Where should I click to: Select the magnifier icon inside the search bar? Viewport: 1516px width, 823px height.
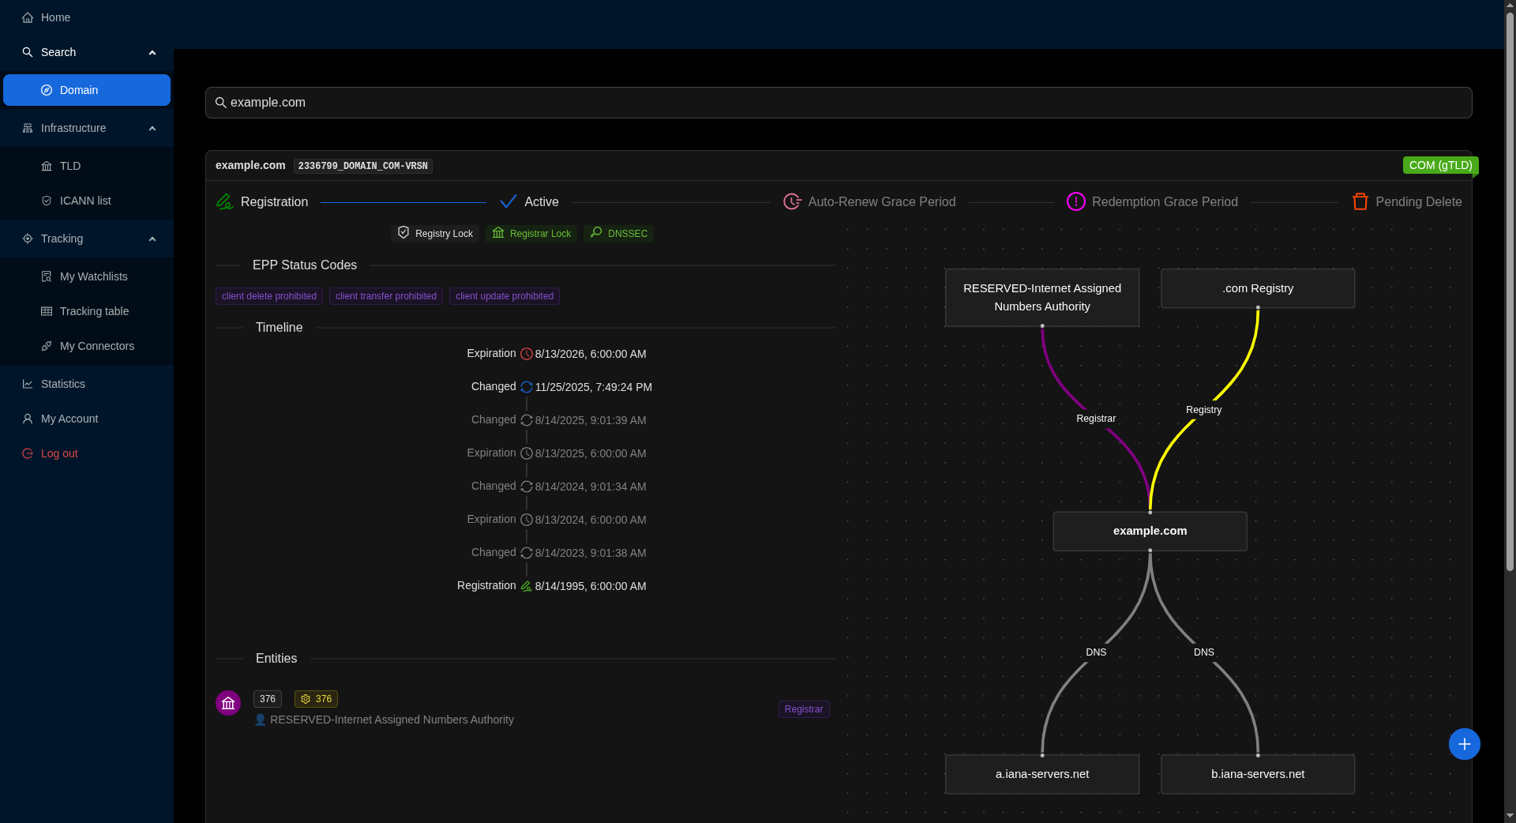point(221,102)
